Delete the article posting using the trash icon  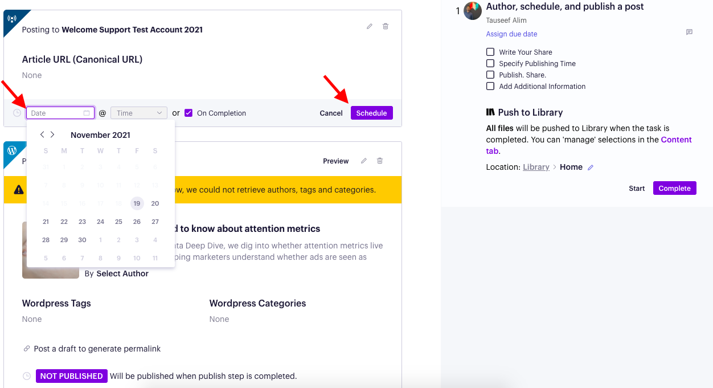pos(386,26)
